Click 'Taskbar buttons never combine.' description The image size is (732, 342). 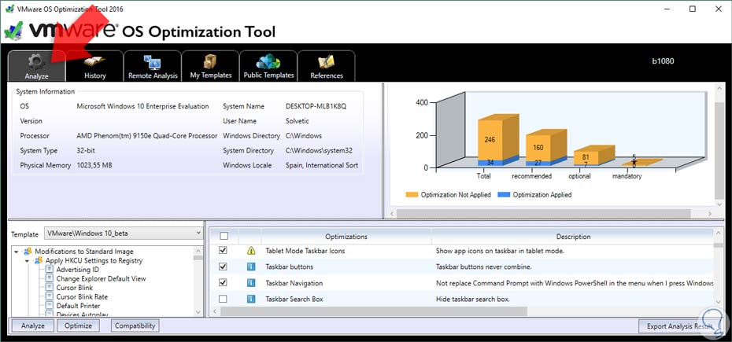pos(483,267)
